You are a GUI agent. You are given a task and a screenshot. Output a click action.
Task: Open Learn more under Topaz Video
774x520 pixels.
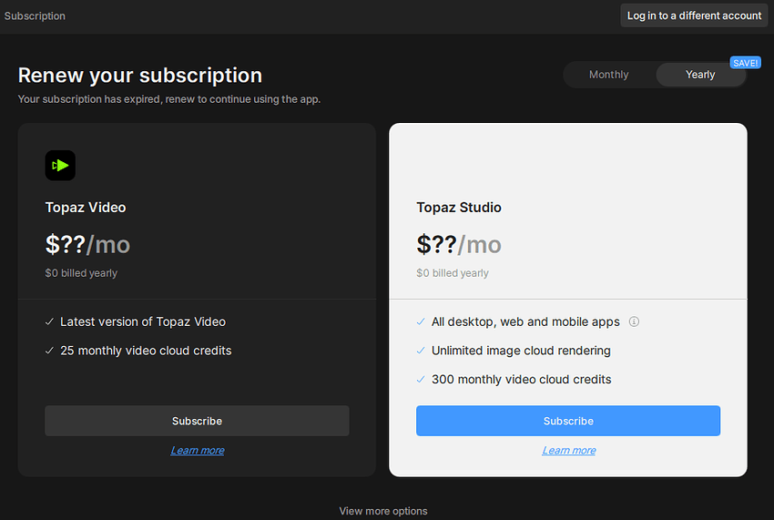[x=197, y=451]
